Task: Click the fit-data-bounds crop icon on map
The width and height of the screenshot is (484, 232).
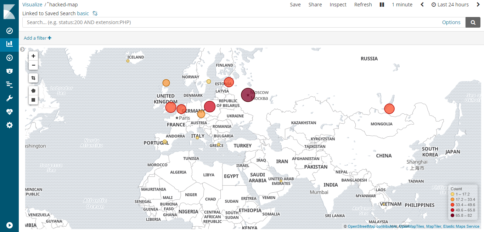Action: tap(33, 78)
